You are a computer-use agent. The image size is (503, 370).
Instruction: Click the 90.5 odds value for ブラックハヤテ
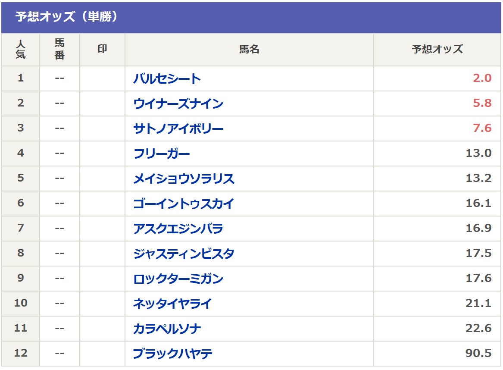[478, 354]
